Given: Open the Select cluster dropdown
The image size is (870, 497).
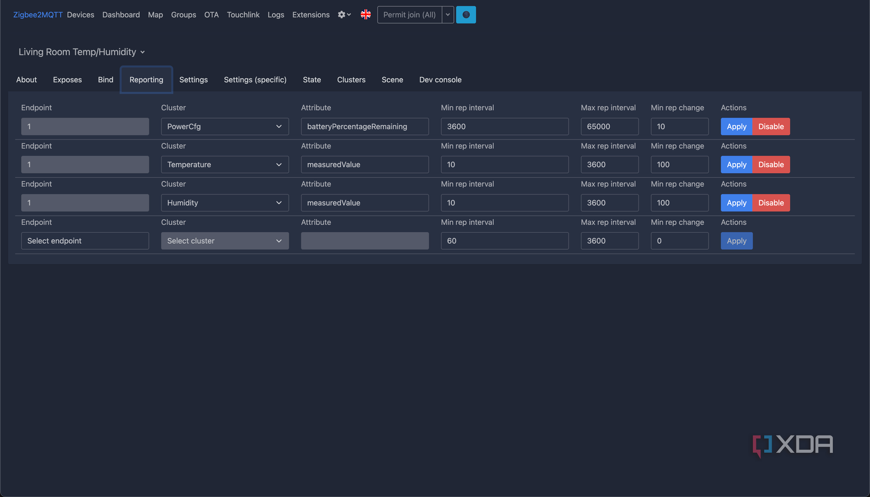Looking at the screenshot, I should 225,241.
